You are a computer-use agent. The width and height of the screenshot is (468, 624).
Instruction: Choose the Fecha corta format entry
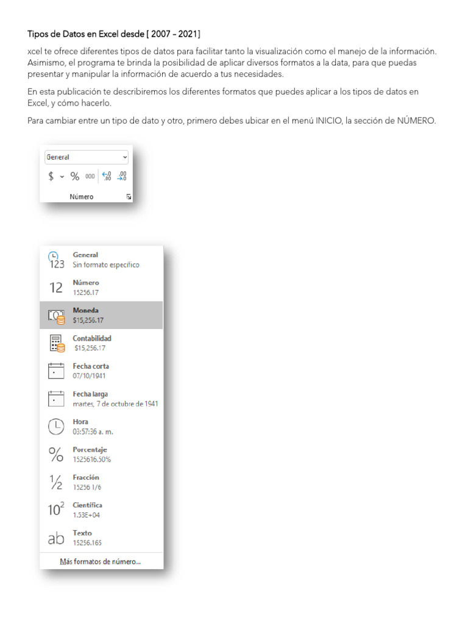tap(102, 371)
